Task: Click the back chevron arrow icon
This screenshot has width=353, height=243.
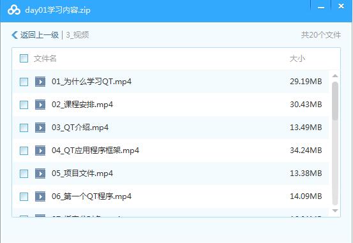Action: [x=15, y=35]
